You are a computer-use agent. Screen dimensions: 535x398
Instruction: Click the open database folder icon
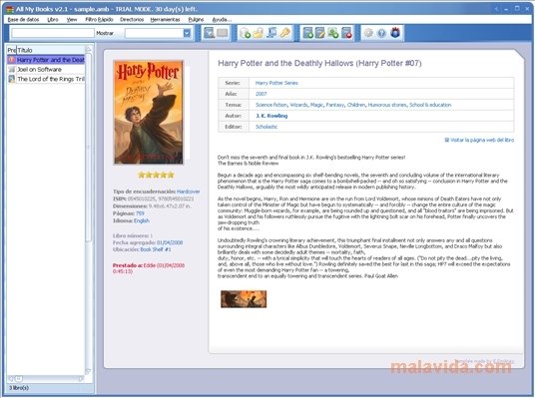coord(259,33)
